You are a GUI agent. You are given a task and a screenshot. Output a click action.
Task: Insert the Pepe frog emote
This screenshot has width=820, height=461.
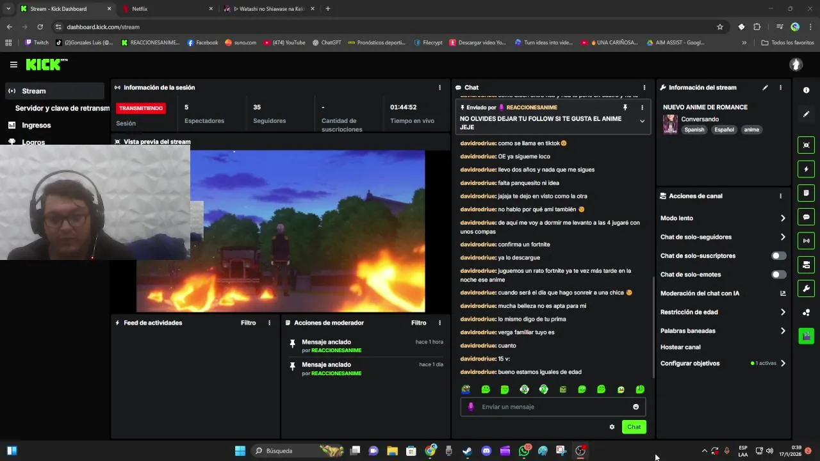coord(466,389)
